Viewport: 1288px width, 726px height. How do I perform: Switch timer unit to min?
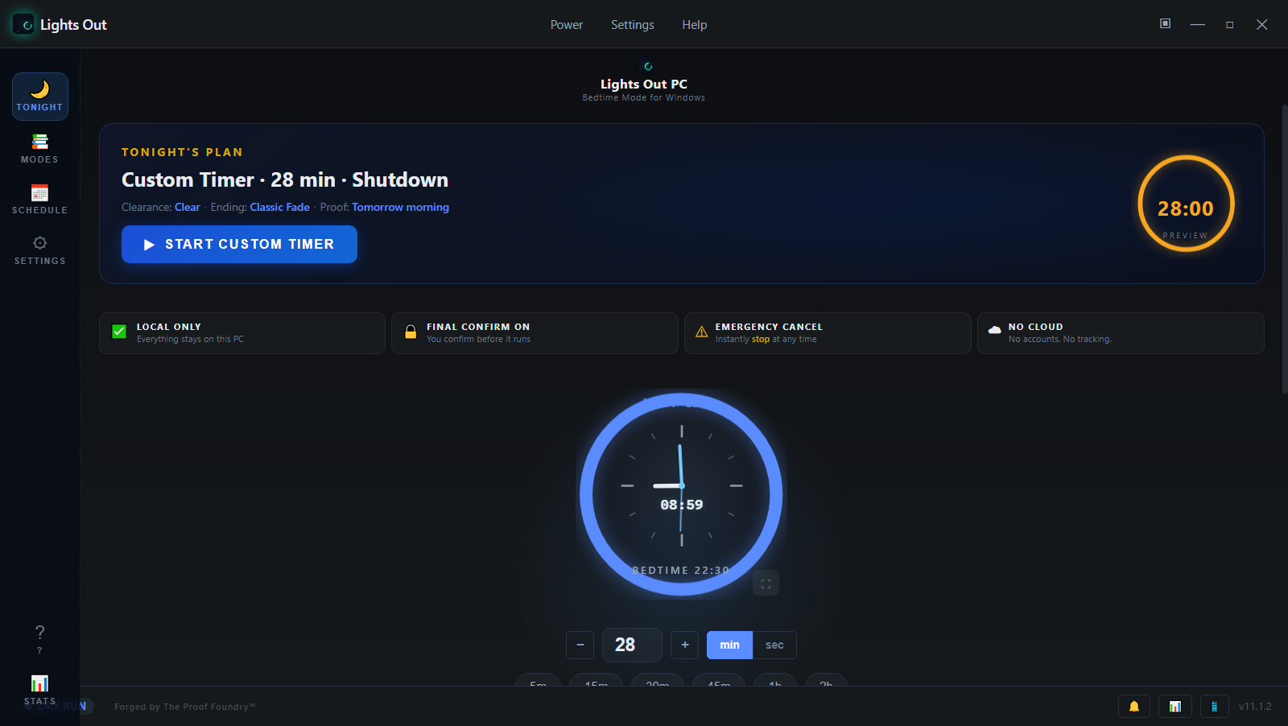[729, 645]
